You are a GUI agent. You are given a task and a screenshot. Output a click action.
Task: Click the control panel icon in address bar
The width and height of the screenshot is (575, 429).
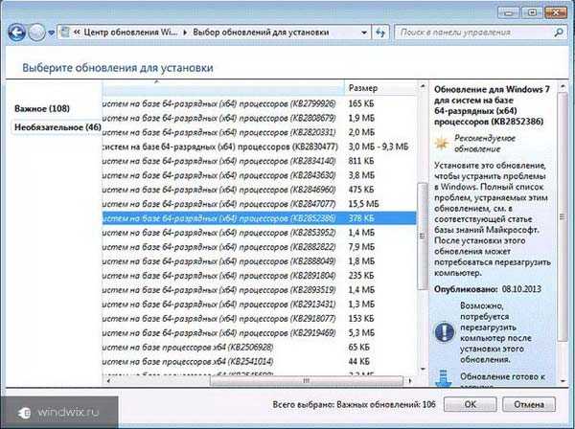click(x=65, y=33)
